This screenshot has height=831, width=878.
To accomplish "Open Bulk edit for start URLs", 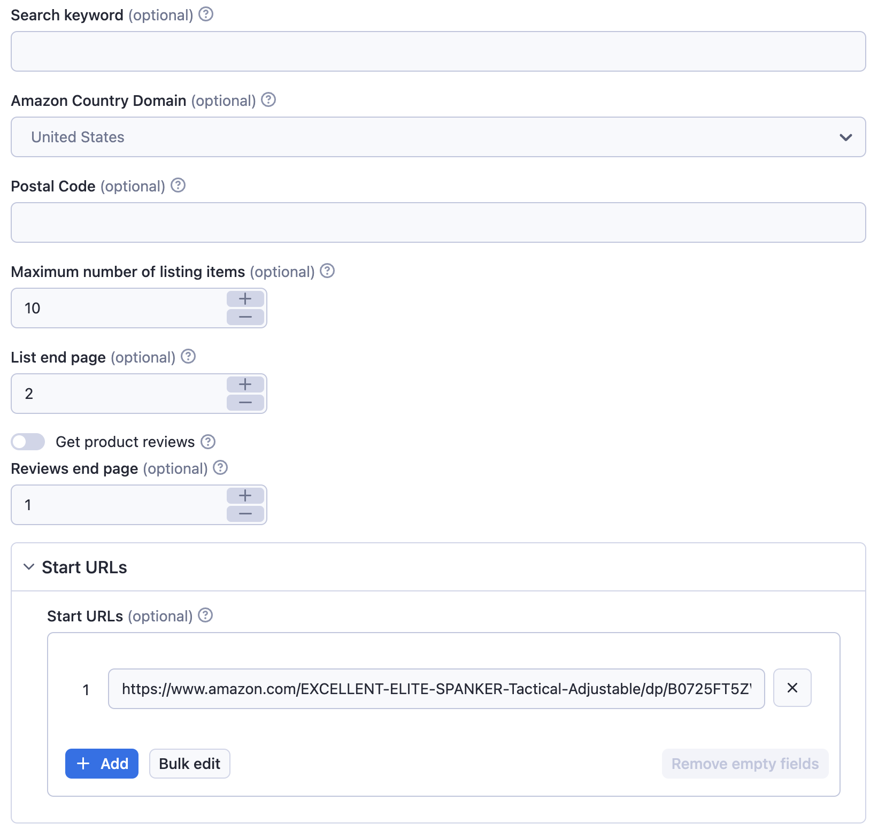I will (x=189, y=764).
